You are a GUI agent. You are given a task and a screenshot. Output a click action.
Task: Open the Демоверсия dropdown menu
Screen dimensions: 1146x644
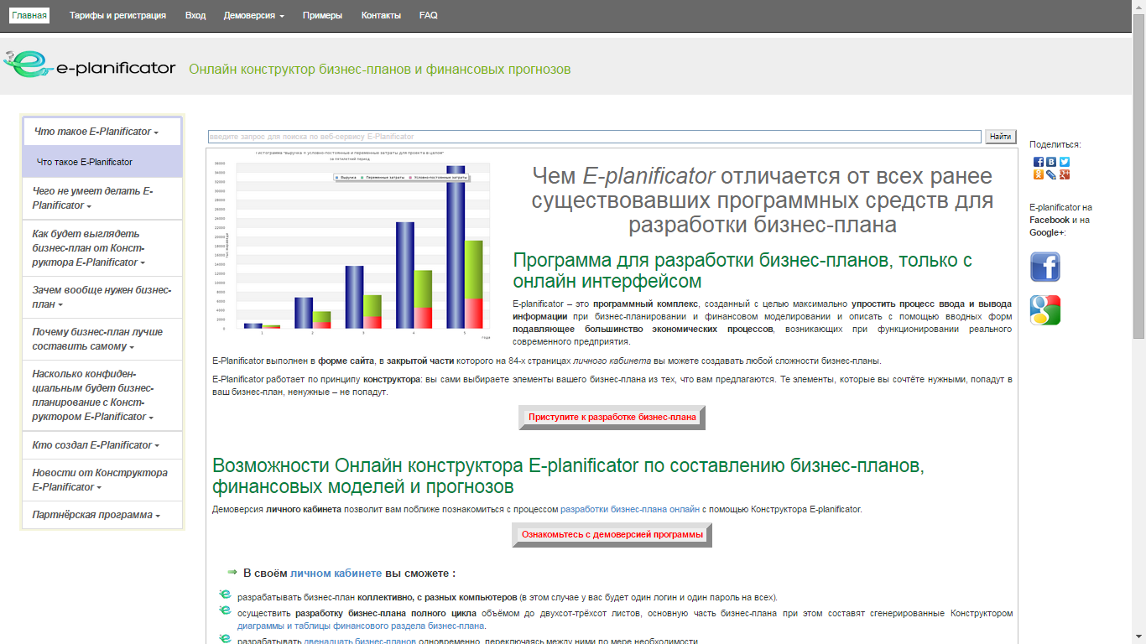click(x=253, y=15)
